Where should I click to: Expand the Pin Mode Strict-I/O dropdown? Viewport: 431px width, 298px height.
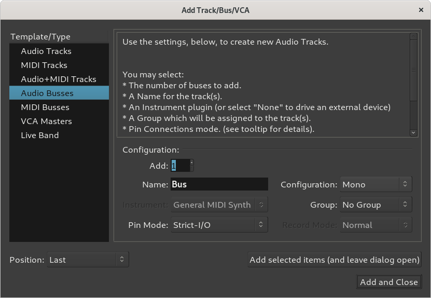pyautogui.click(x=218, y=225)
